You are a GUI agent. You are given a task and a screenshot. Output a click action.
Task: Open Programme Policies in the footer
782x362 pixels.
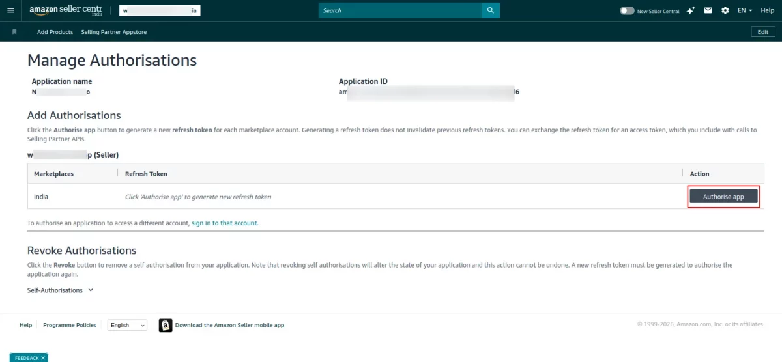(x=70, y=325)
